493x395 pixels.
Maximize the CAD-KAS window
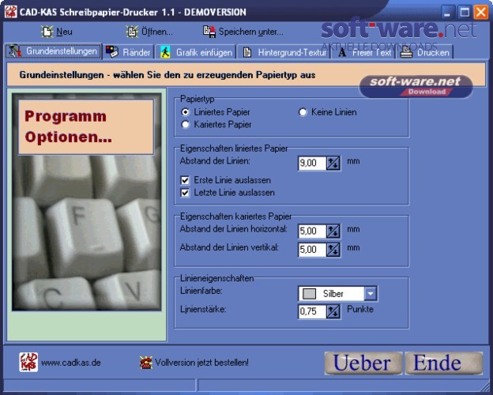click(x=464, y=13)
